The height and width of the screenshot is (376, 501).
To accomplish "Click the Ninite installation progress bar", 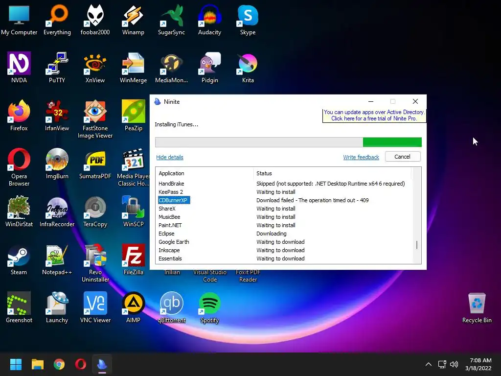I will (288, 142).
